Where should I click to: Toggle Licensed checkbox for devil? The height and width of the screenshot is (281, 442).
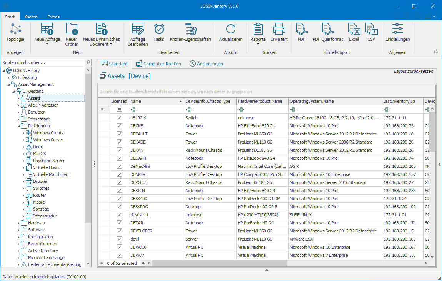pyautogui.click(x=120, y=239)
